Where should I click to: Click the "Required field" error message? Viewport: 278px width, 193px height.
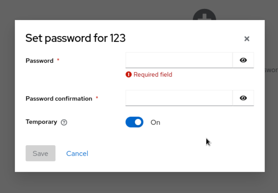[153, 75]
